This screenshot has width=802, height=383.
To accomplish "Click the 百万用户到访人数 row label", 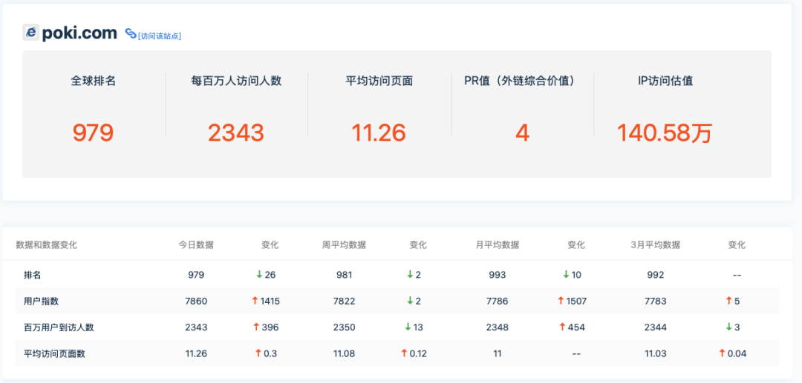I will [x=59, y=327].
